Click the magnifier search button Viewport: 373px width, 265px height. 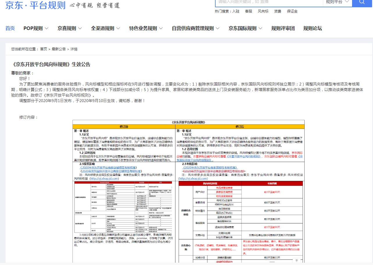click(x=362, y=2)
